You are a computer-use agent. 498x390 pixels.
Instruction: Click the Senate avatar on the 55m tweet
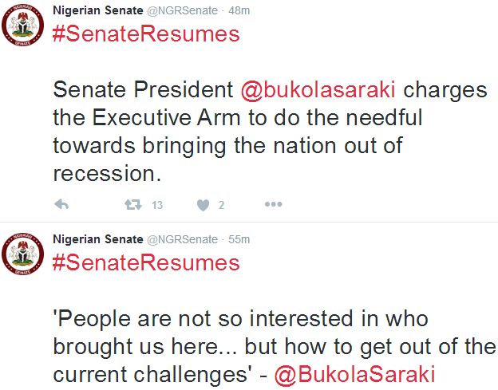tap(24, 255)
